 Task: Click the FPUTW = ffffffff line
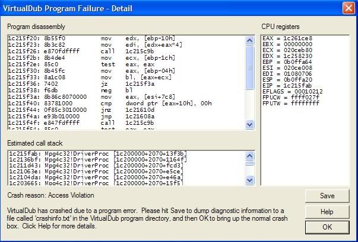(x=291, y=104)
